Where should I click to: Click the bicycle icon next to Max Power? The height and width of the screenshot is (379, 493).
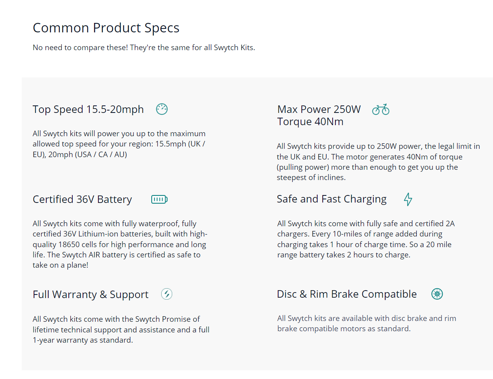[x=381, y=109]
